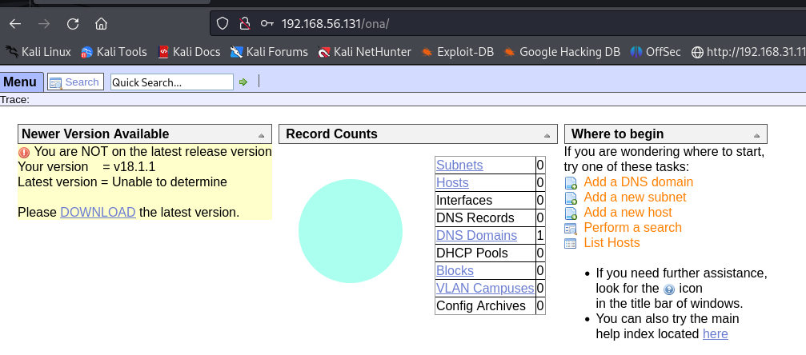
Task: Open the Kali Forums bookmark
Action: [x=269, y=52]
